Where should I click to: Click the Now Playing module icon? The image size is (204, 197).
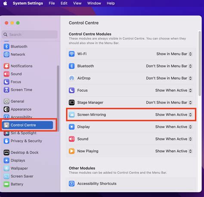point(71,151)
